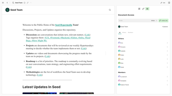Select the collaborators people icon
Screen dimensions: 172x96
click(147, 9)
